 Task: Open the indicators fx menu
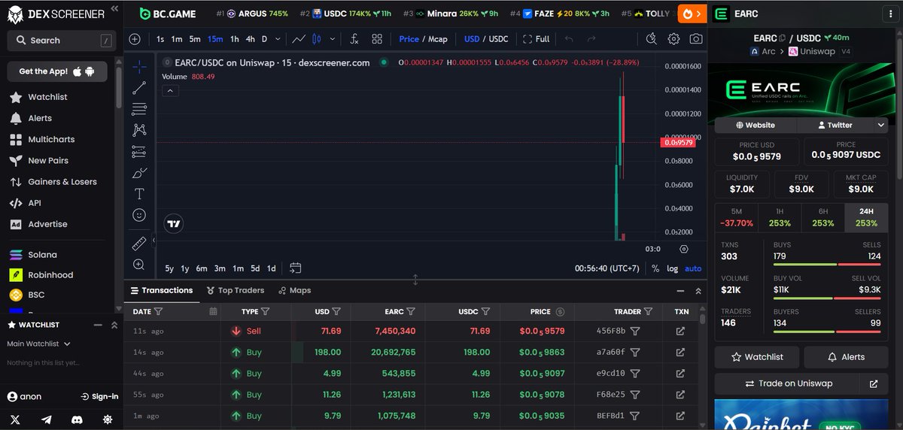pyautogui.click(x=354, y=39)
